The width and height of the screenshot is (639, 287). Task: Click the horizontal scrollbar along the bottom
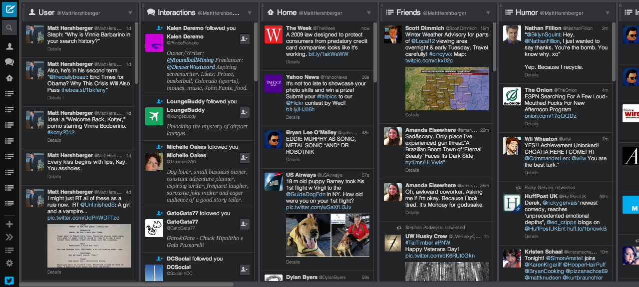coord(127,285)
